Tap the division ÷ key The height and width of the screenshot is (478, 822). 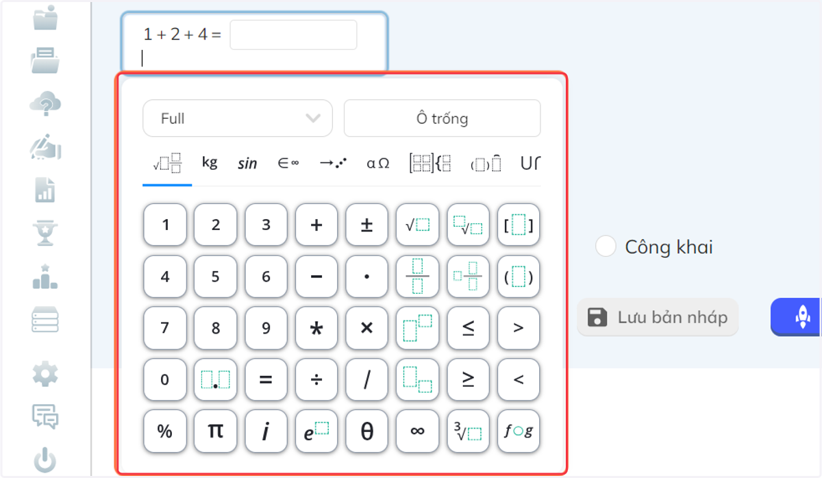click(316, 379)
